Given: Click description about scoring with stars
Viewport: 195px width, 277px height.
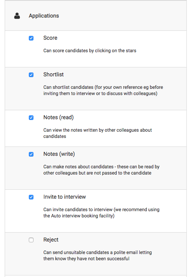Looking at the screenshot, I should pyautogui.click(x=90, y=51).
